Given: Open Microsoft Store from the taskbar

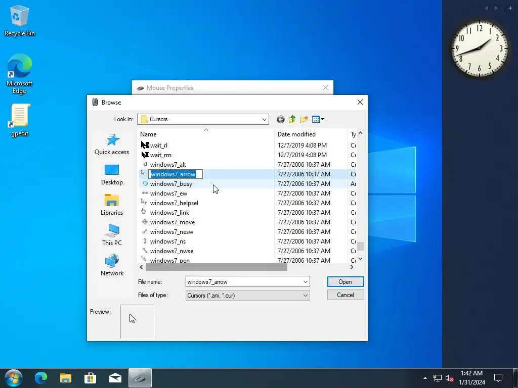Looking at the screenshot, I should tap(90, 378).
